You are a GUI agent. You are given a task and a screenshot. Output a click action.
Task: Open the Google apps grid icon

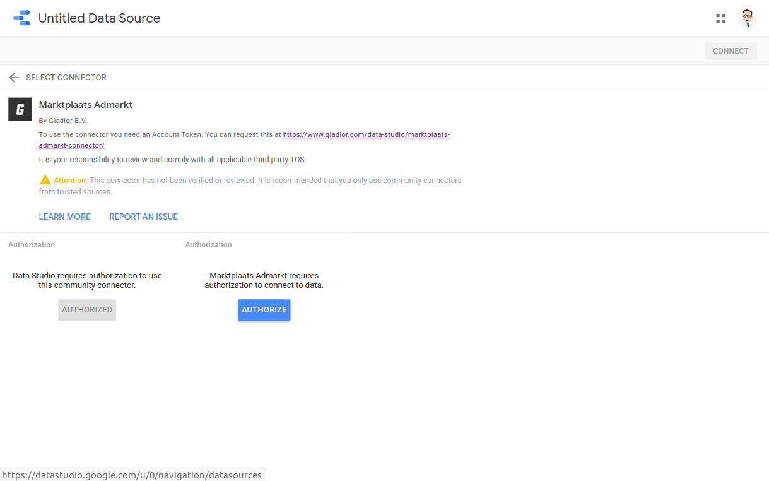tap(720, 18)
